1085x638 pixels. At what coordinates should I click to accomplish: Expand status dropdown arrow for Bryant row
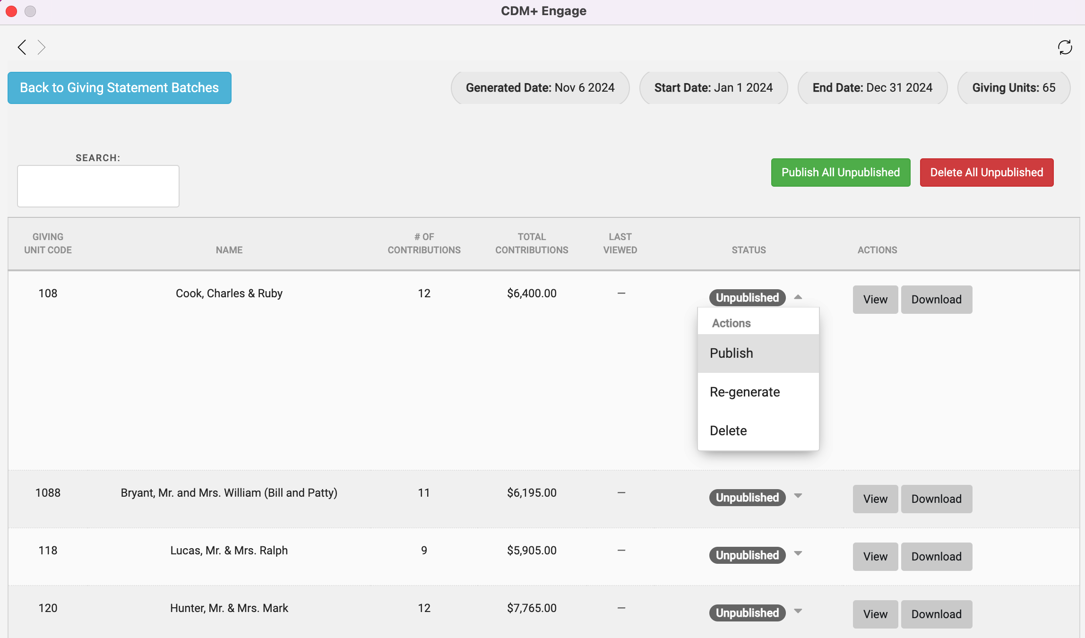click(798, 496)
